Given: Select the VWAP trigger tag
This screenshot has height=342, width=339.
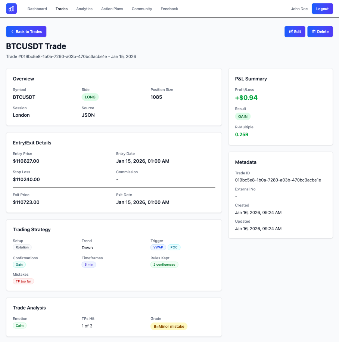Looking at the screenshot, I should [x=158, y=247].
